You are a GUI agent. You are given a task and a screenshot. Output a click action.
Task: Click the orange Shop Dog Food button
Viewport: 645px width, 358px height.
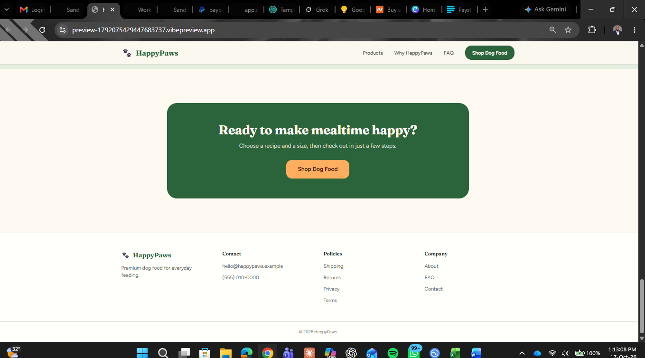(318, 169)
